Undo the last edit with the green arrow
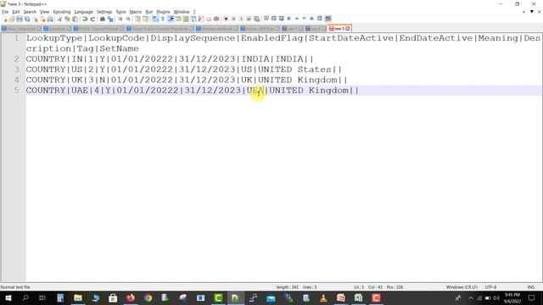This screenshot has height=305, width=543. point(85,19)
